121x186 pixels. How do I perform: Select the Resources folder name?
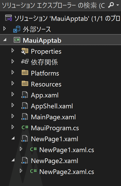click(x=46, y=84)
